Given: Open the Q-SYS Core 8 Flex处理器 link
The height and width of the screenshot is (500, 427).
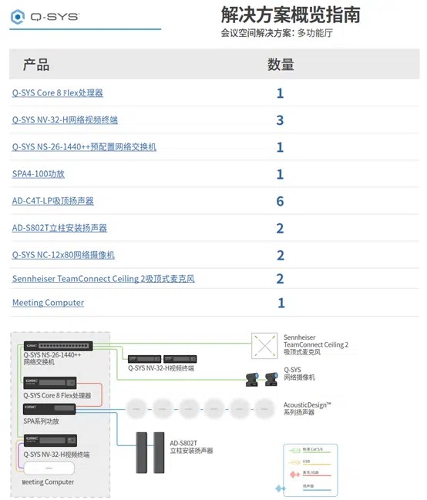Looking at the screenshot, I should click(58, 93).
